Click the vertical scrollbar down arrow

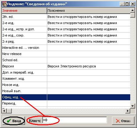(132, 106)
